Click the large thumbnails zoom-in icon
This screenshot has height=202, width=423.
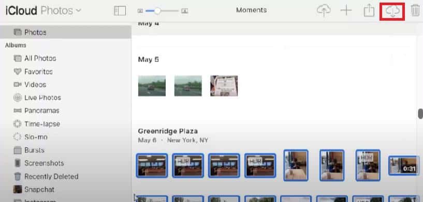click(x=184, y=11)
